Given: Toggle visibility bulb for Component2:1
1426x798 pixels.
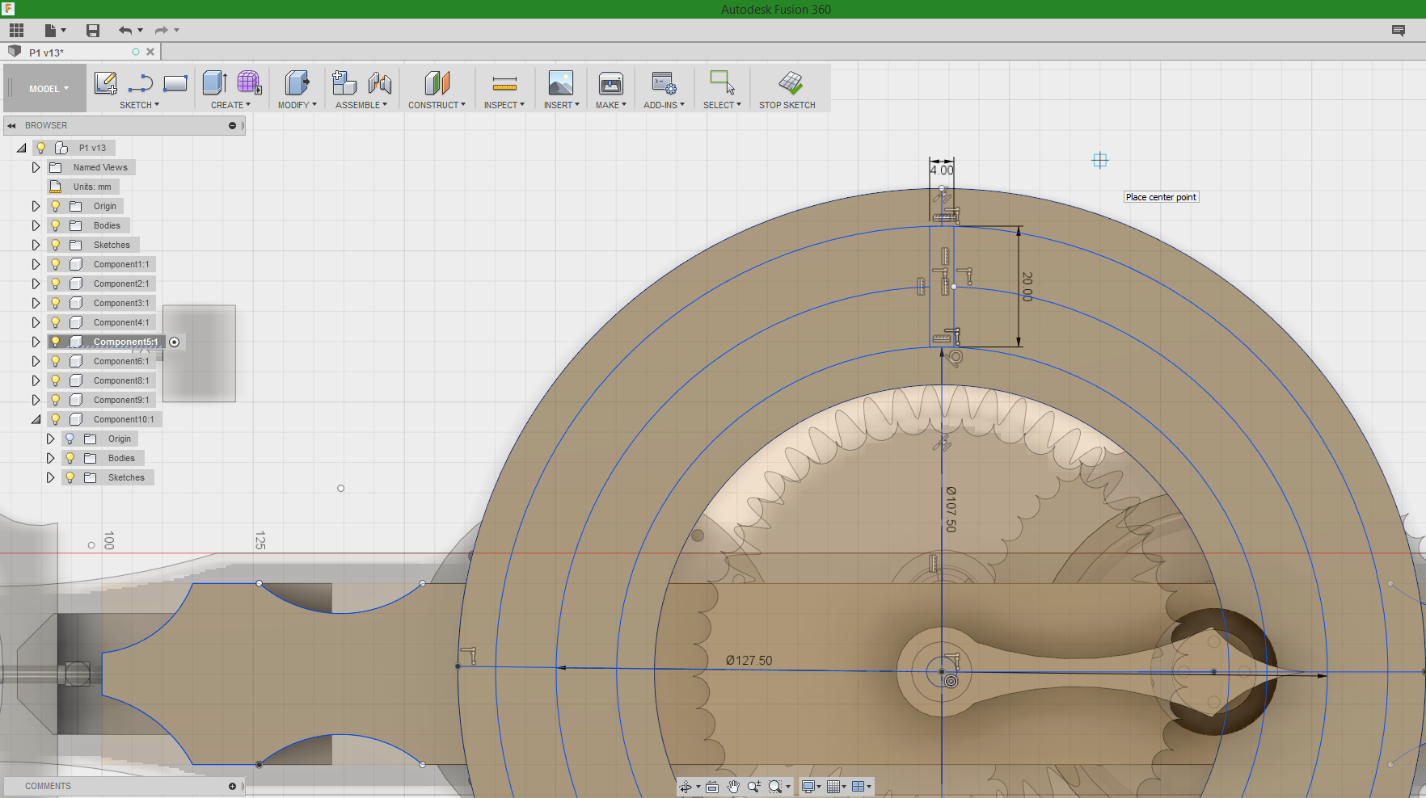Looking at the screenshot, I should coord(56,283).
